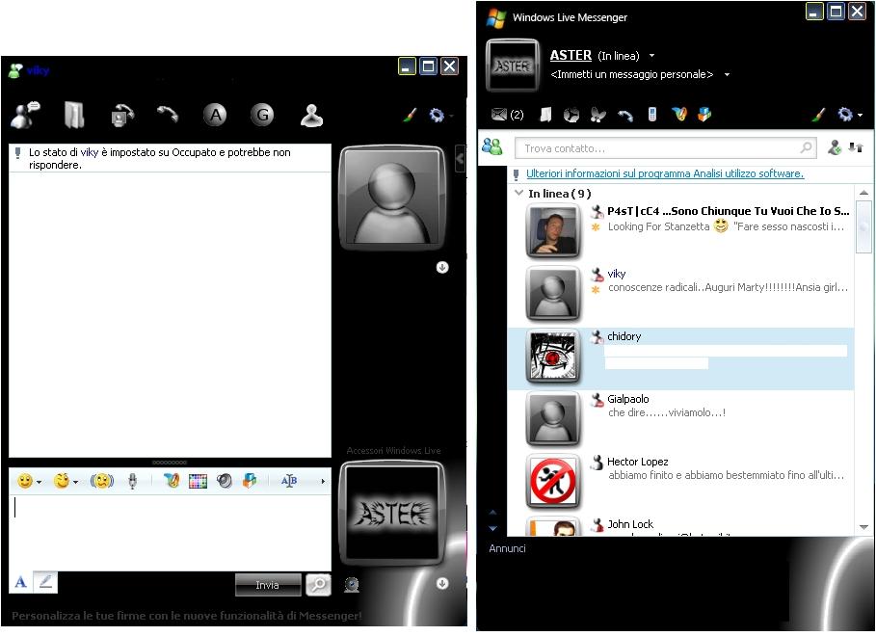Screen dimensions: 876x636
Task: Send a nudge using the trembling smiley
Action: coord(101,481)
